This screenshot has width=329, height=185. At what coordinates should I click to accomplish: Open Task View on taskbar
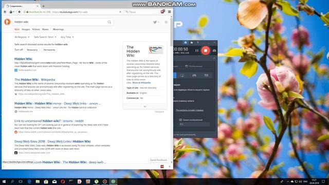pyautogui.click(x=21, y=181)
